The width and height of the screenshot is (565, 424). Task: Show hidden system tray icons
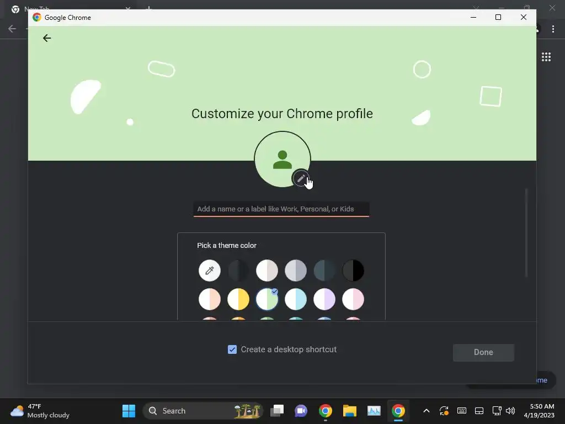[x=427, y=411]
